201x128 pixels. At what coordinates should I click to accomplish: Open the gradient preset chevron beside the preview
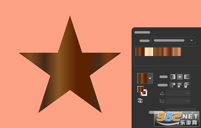(150, 78)
